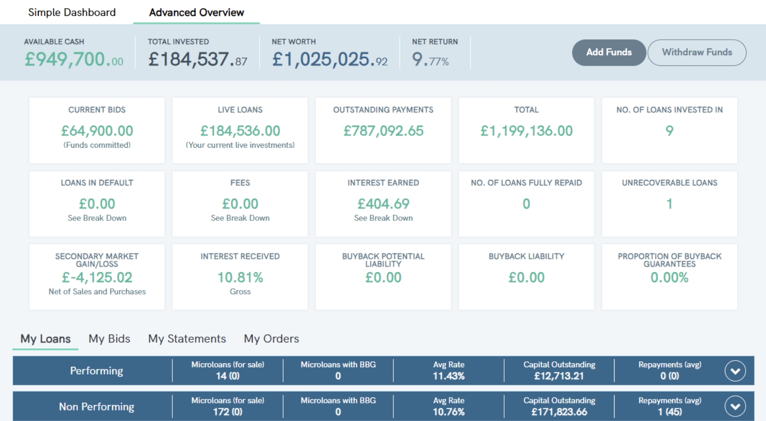
Task: Click See Break Down under Fees
Action: pos(240,218)
